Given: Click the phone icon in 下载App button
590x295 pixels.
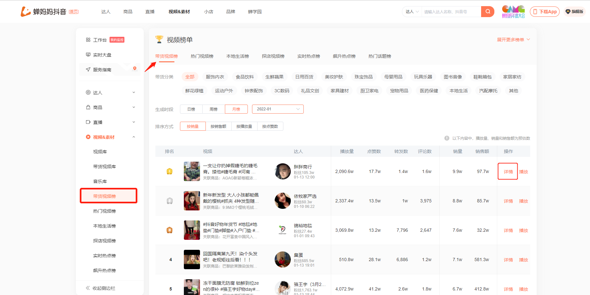Looking at the screenshot, I should click(535, 12).
